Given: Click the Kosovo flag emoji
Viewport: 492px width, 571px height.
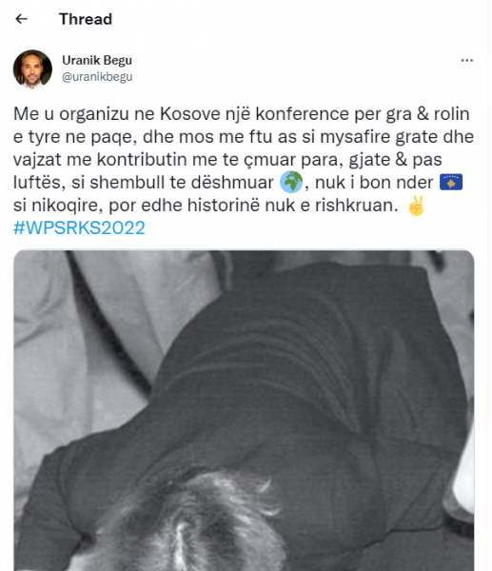Looking at the screenshot, I should pos(451,182).
